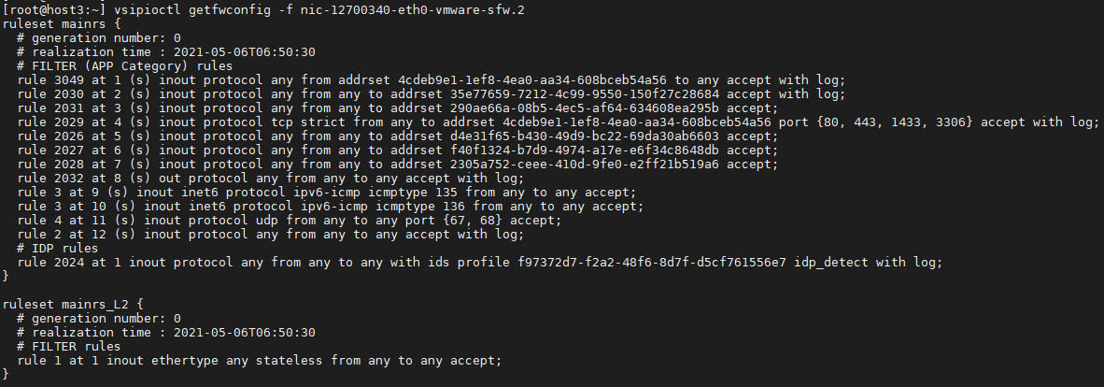The image size is (1104, 387).
Task: Click the ethertype rule 1 line
Action: coord(260,360)
